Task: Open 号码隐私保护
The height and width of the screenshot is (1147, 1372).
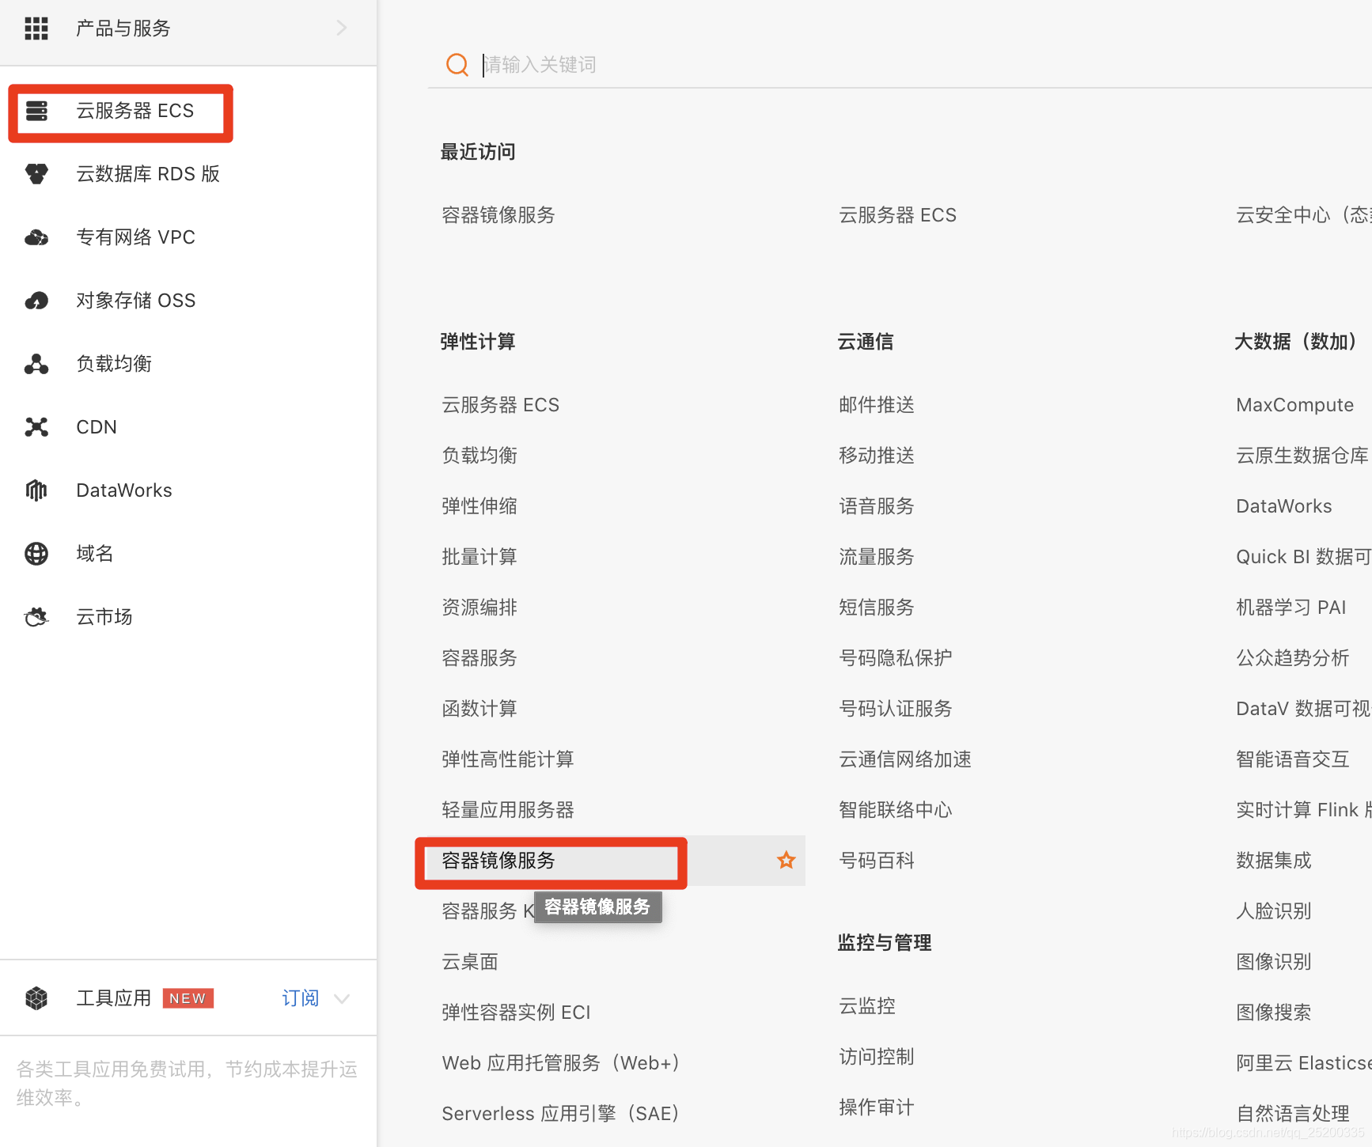Action: click(x=896, y=658)
